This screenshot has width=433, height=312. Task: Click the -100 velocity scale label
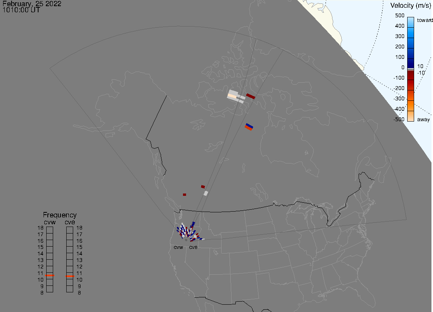(x=399, y=78)
